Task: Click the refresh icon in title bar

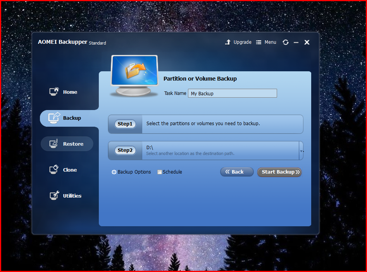Action: pos(286,42)
